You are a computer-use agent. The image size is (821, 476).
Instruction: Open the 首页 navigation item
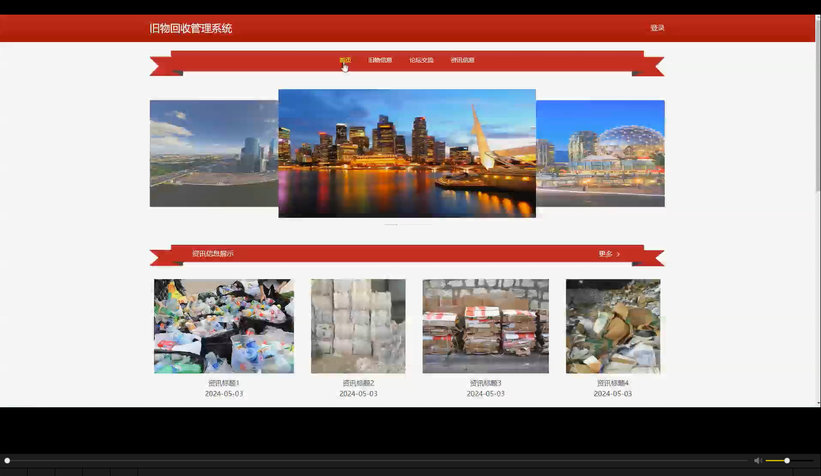click(344, 60)
